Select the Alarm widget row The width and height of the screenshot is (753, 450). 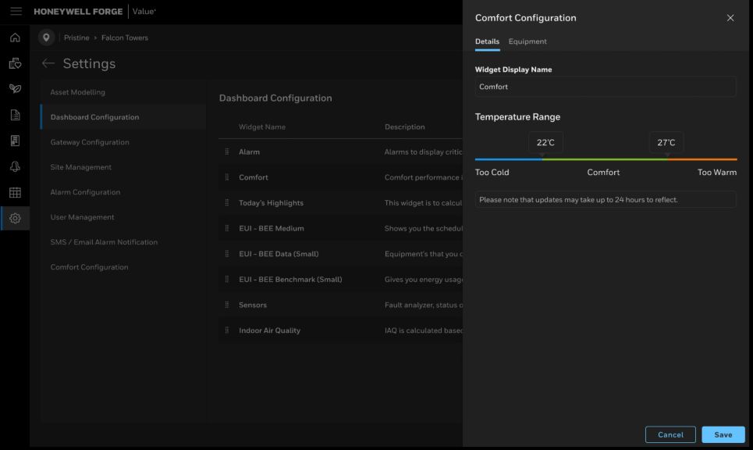[x=340, y=152]
